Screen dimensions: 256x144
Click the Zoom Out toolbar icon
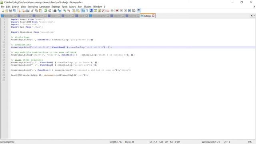(69, 11)
